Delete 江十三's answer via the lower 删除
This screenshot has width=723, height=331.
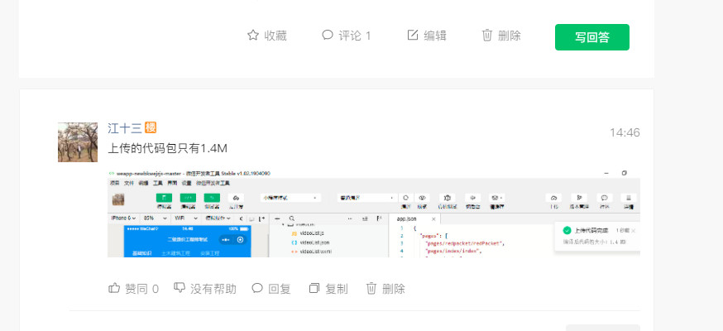385,289
